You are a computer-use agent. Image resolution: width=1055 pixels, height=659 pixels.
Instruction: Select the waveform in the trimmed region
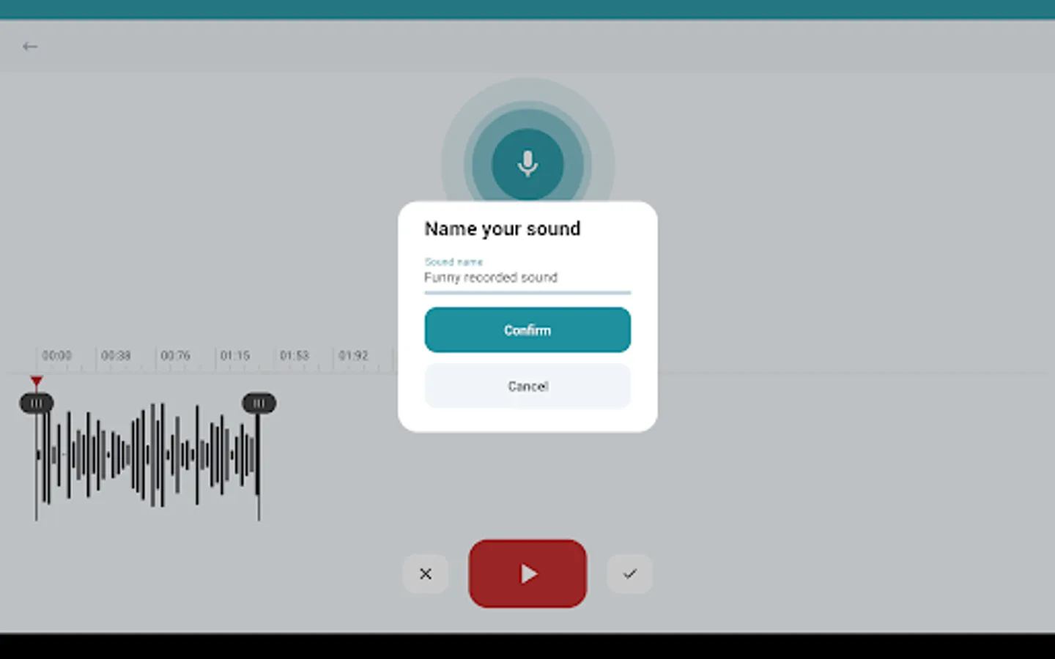[x=147, y=454]
